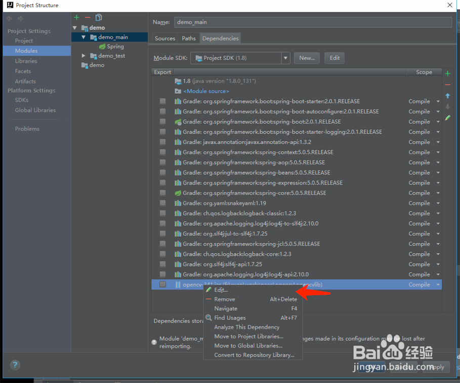Toggle export checkbox for snakeyaml:1.19

click(x=162, y=203)
